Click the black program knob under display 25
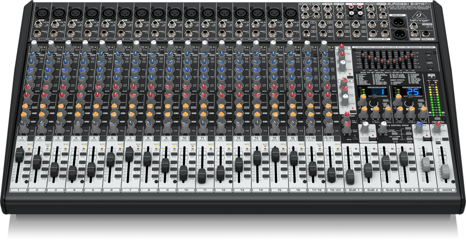Screen dimensions: 466x240 [x=410, y=99]
